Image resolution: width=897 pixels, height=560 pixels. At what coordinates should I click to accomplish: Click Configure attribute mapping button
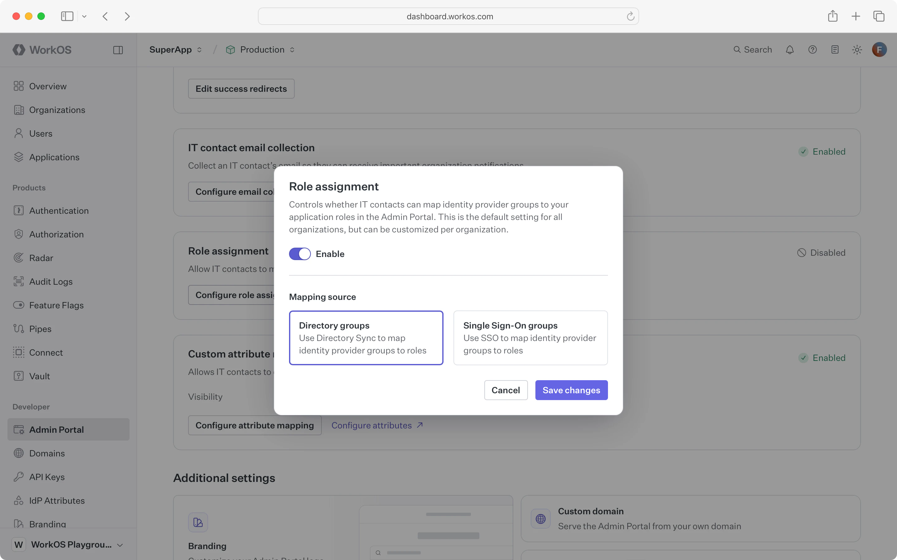255,425
